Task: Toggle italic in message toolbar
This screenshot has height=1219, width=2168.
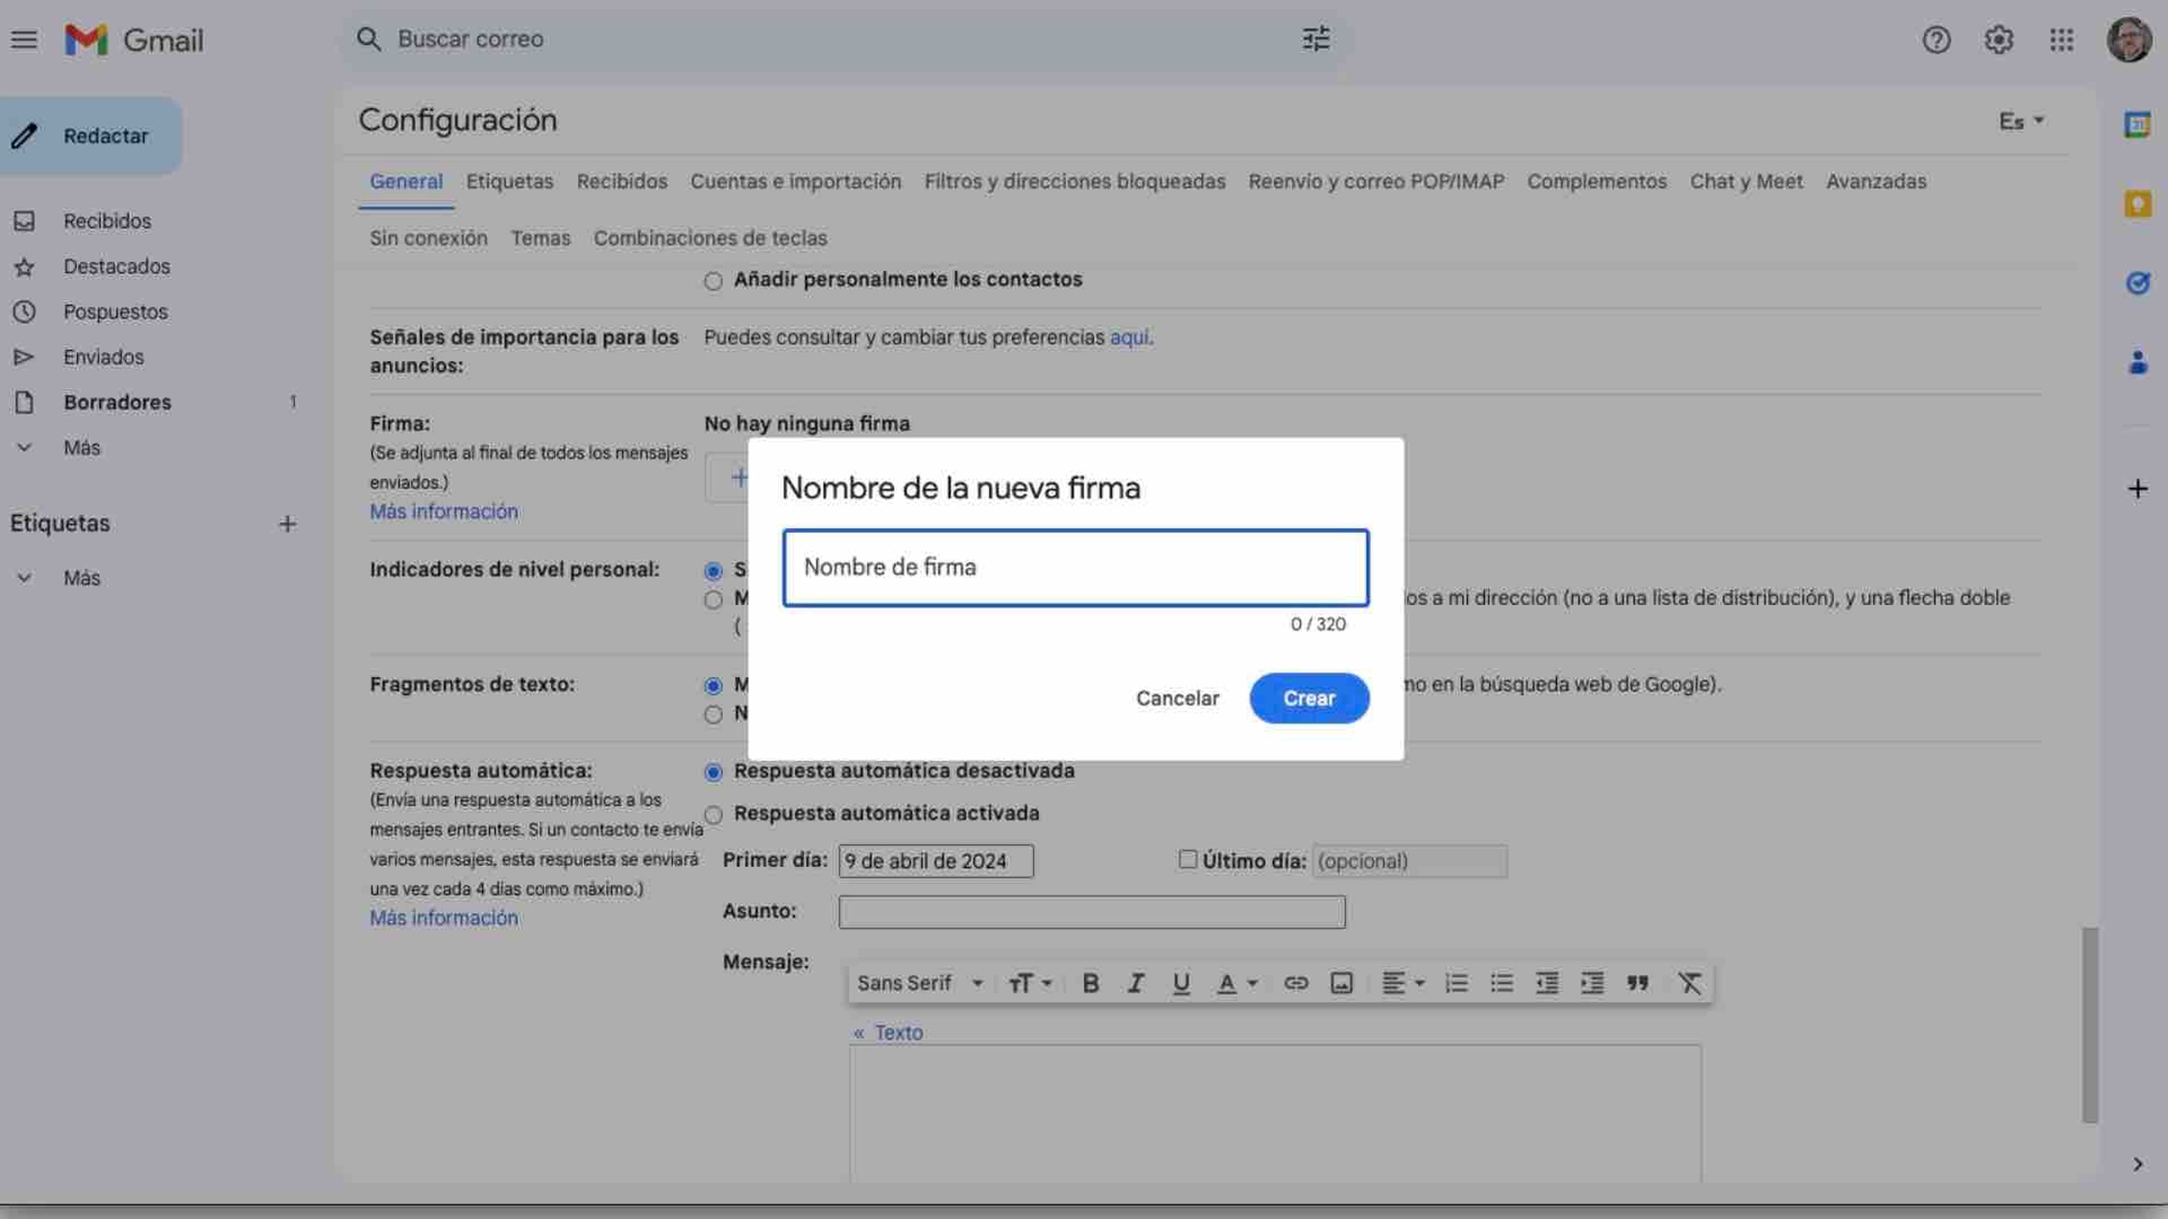Action: 1135,983
